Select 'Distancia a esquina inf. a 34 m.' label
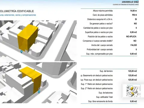Viewport: 144px width, 108px height. click(x=100, y=19)
